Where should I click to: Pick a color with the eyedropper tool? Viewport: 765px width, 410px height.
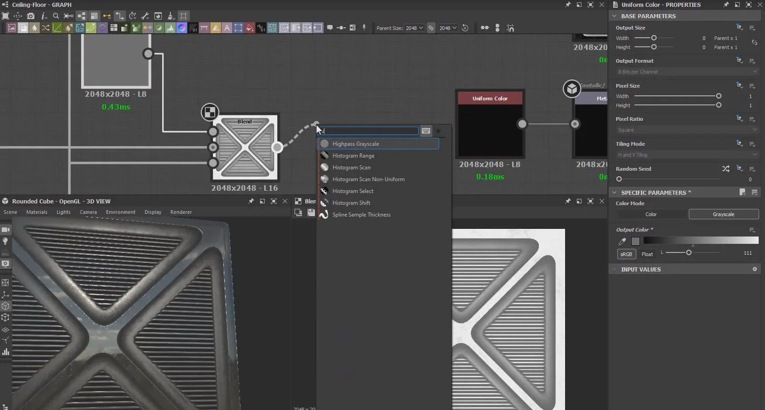622,241
